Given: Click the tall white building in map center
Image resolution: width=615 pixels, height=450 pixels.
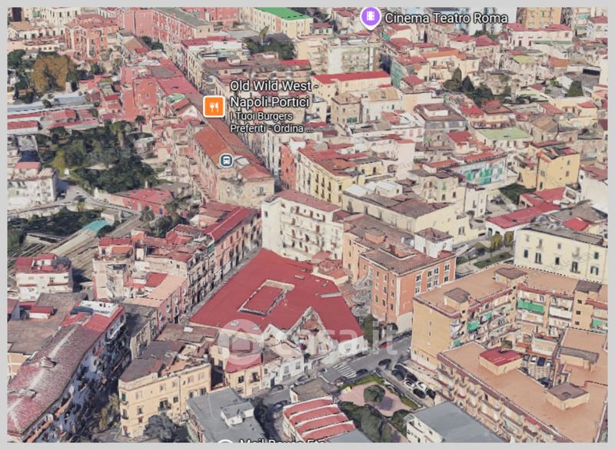Looking at the screenshot, I should click(x=301, y=224).
